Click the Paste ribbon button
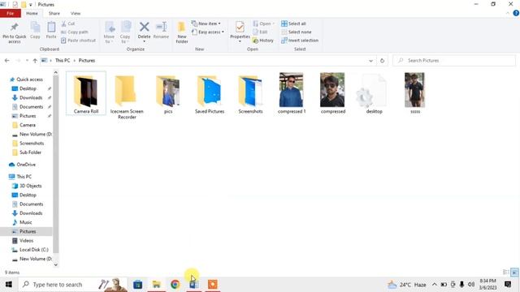The height and width of the screenshot is (292, 520). pos(51,31)
